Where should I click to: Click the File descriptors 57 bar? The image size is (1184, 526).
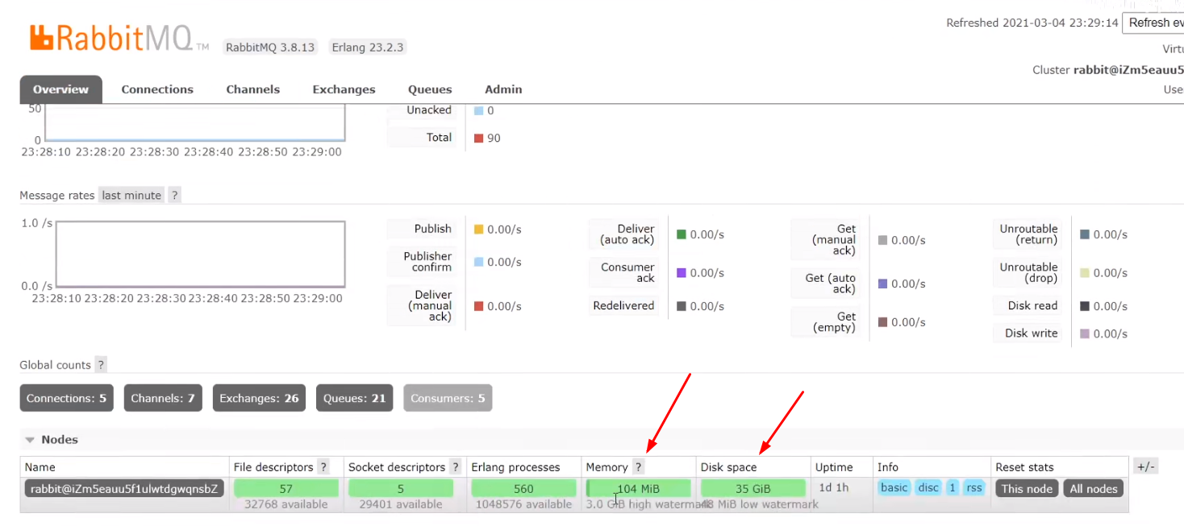pos(286,488)
